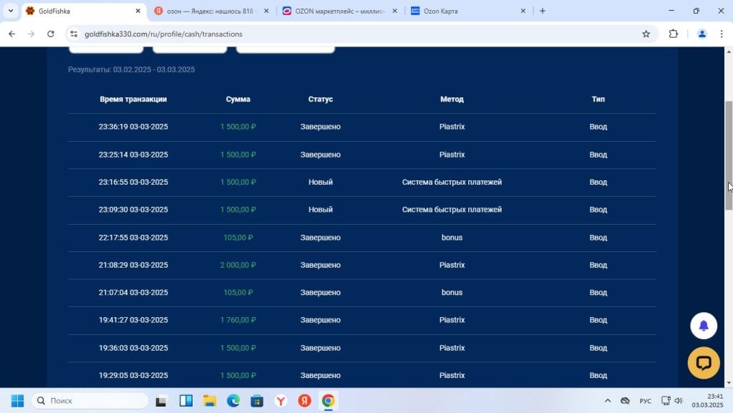Image resolution: width=733 pixels, height=413 pixels.
Task: Show hidden system tray icons chevron
Action: (607, 401)
